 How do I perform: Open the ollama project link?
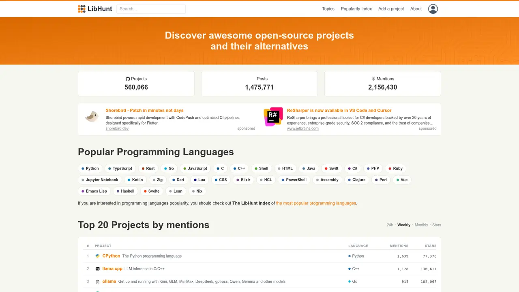pyautogui.click(x=109, y=281)
